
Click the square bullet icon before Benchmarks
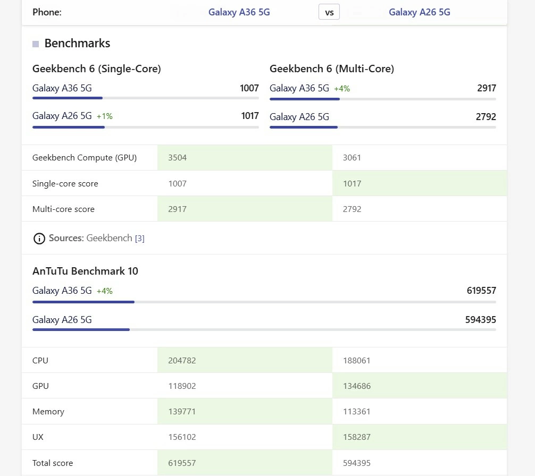coord(36,44)
